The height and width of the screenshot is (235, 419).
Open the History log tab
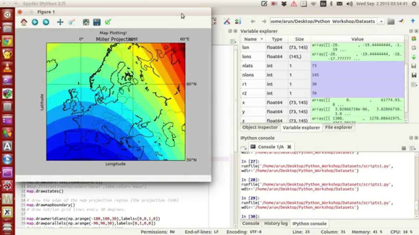click(x=276, y=224)
